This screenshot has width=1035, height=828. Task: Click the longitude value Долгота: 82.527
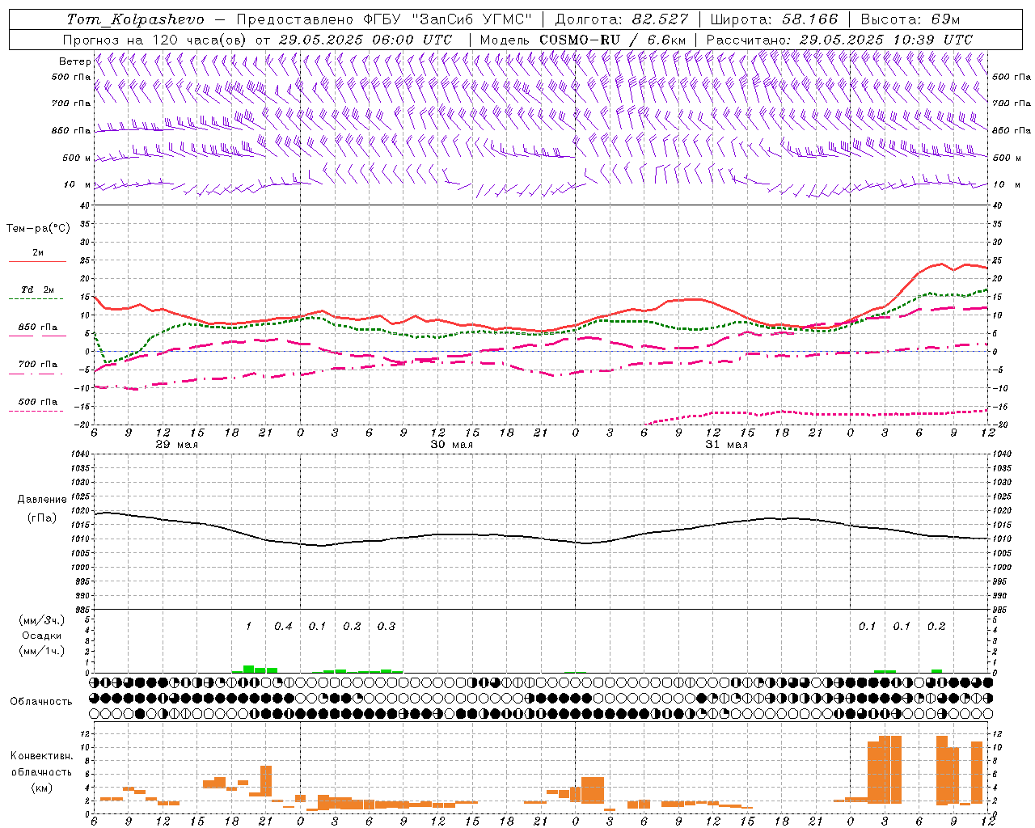[621, 19]
